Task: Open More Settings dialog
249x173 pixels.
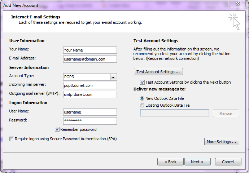Action: pyautogui.click(x=222, y=141)
